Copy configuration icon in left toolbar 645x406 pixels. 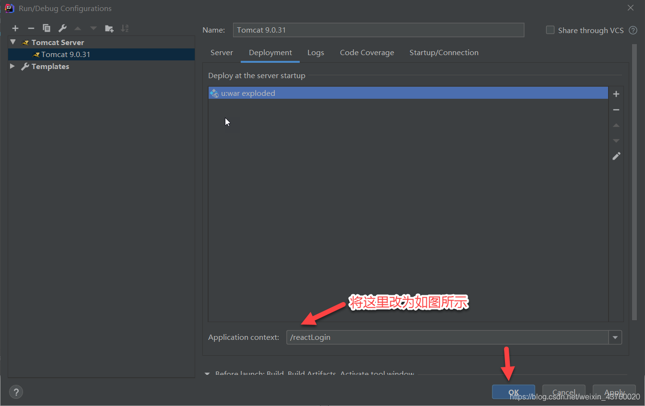point(47,28)
